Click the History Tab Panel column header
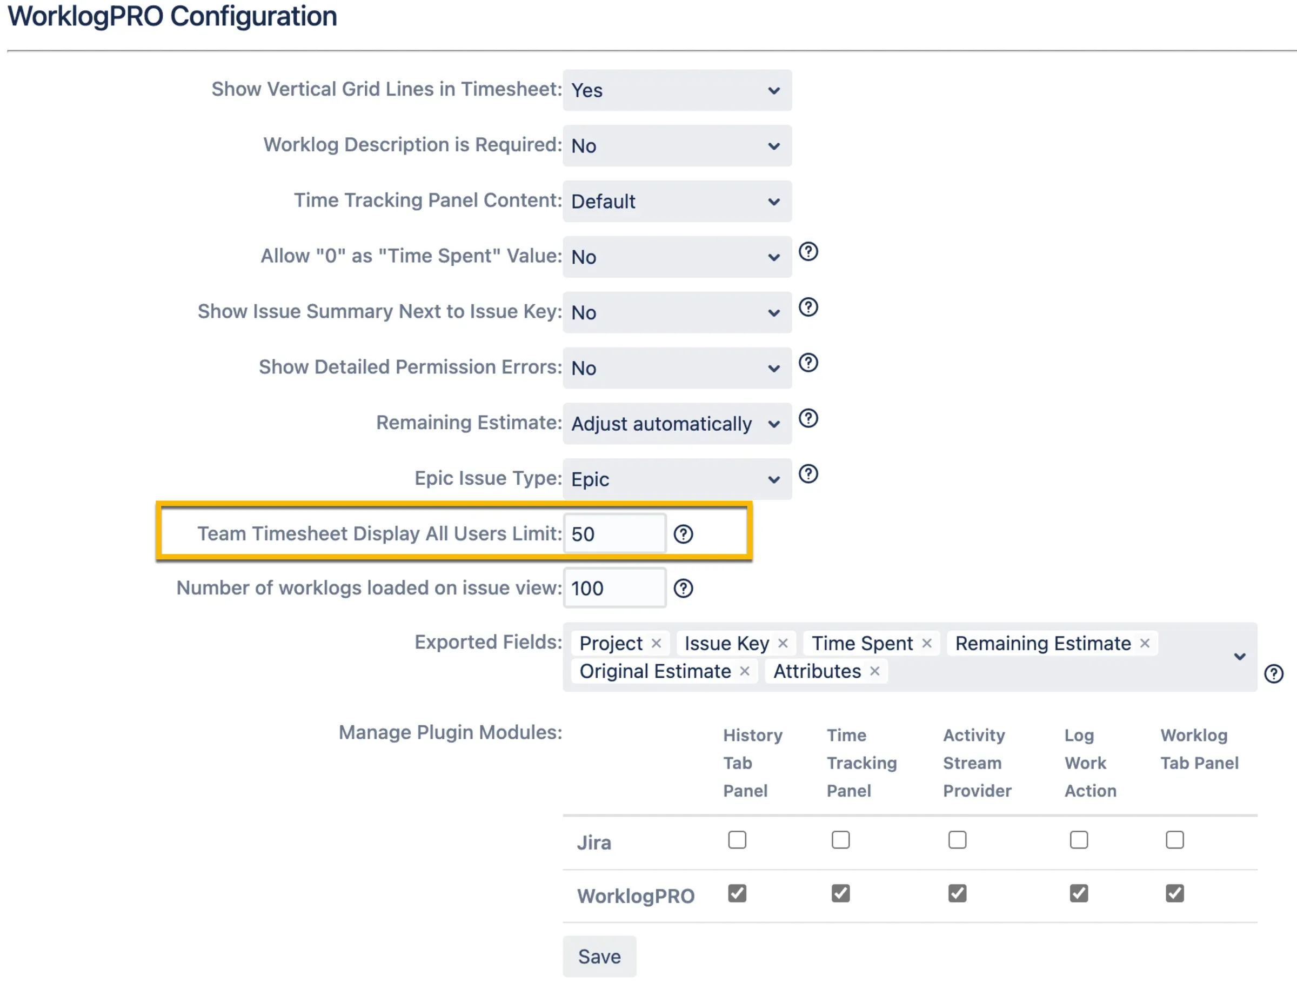Image resolution: width=1297 pixels, height=996 pixels. tap(752, 763)
